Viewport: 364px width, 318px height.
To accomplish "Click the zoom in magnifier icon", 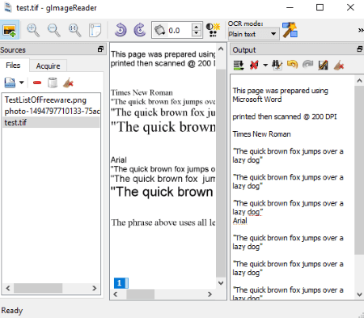I will [x=33, y=30].
